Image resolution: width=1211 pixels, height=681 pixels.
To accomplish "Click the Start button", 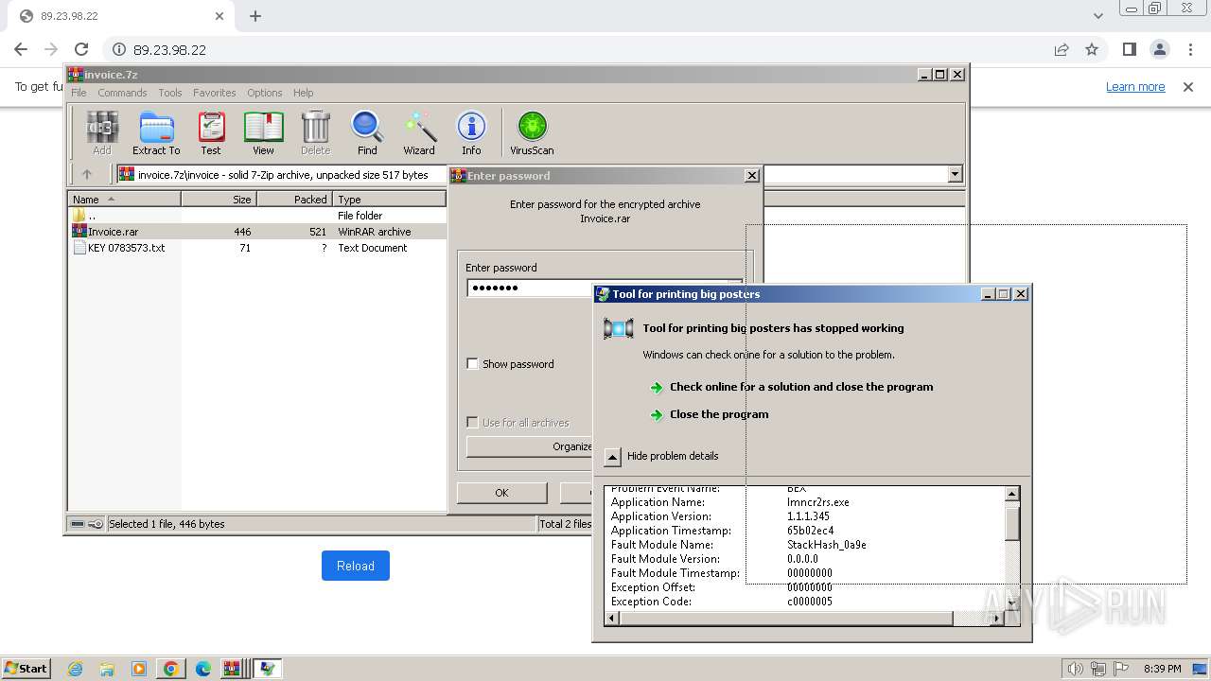I will click(x=26, y=669).
